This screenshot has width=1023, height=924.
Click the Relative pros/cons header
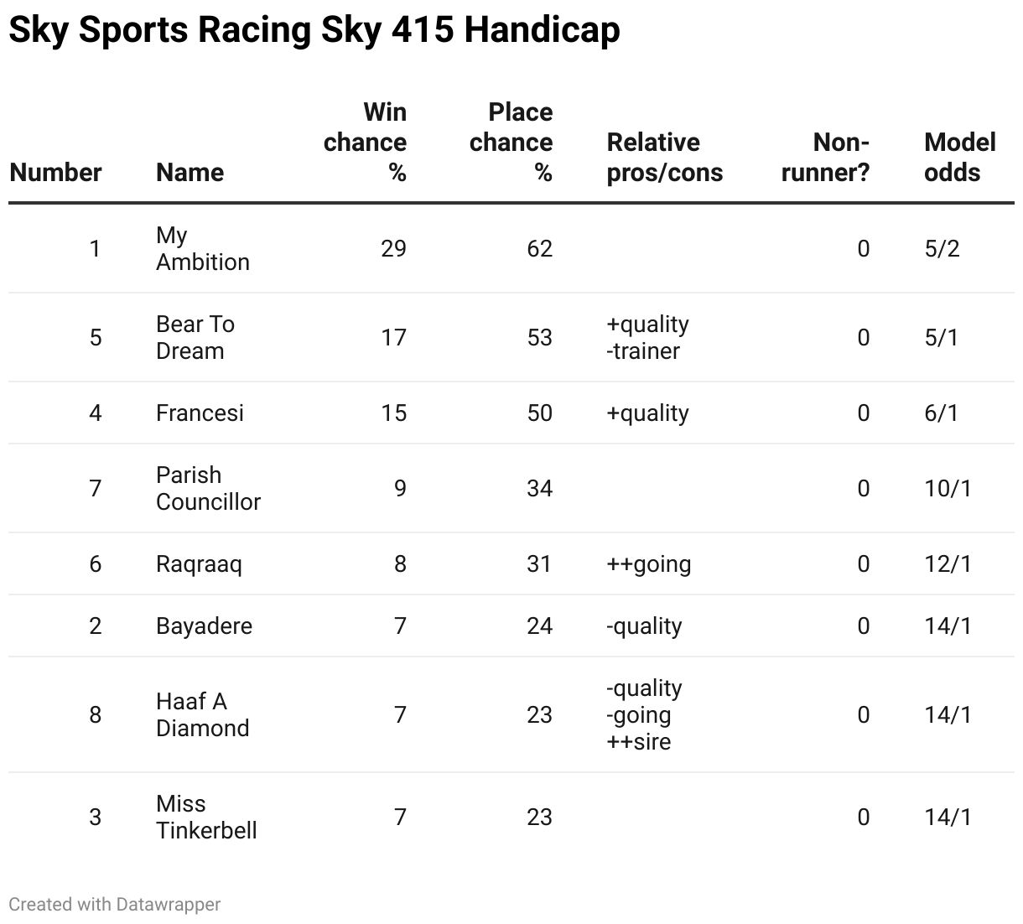click(664, 157)
